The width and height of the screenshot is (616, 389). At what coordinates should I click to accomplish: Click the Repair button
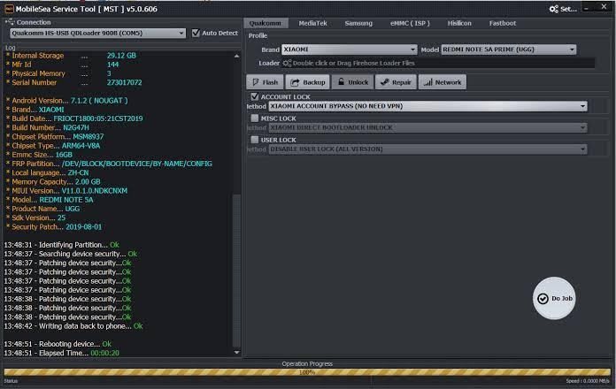396,82
